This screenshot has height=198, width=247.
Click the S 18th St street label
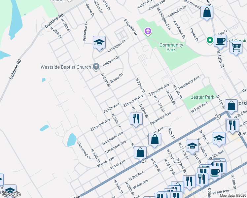(x=234, y=182)
